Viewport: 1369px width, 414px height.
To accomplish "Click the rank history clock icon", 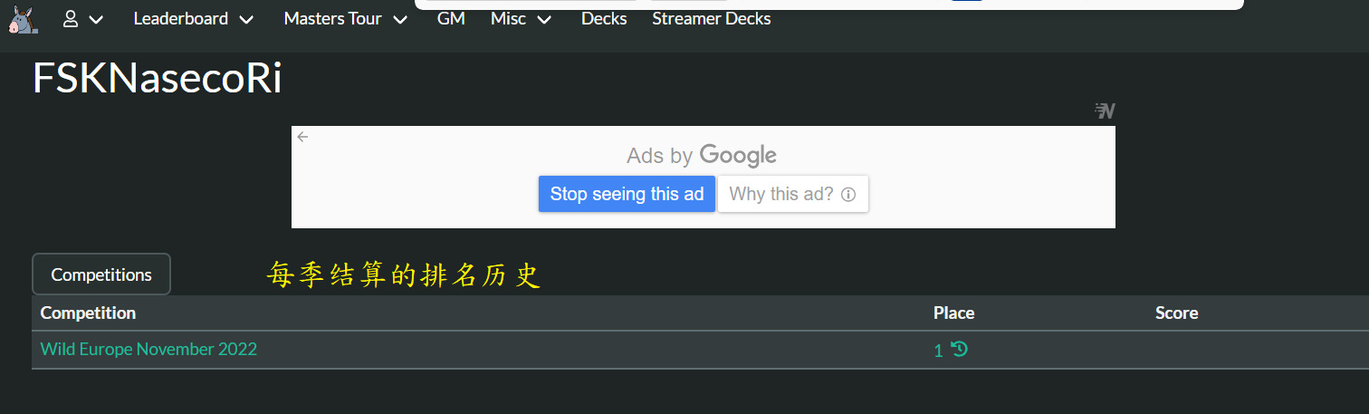I will [960, 349].
